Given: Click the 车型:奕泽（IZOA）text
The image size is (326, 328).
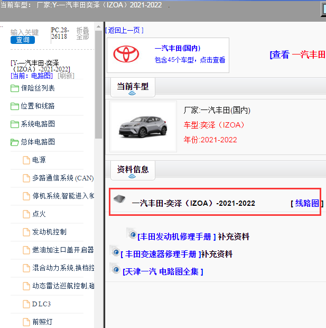Looking at the screenshot, I should pyautogui.click(x=214, y=125).
